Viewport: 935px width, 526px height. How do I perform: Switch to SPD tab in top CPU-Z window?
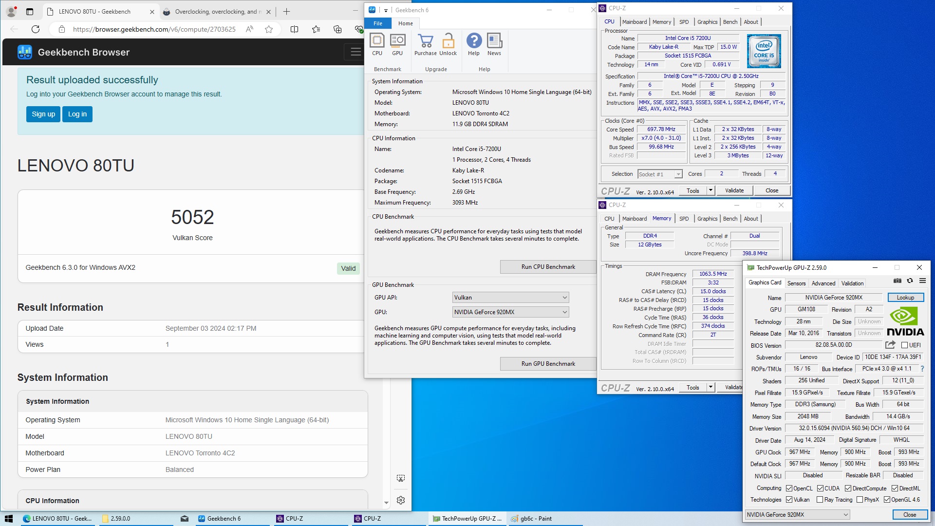coord(684,22)
